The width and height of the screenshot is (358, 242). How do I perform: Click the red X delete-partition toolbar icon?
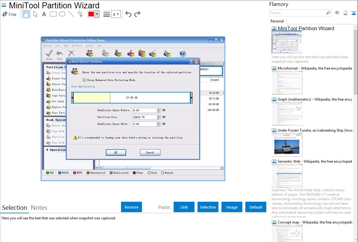(x=118, y=53)
